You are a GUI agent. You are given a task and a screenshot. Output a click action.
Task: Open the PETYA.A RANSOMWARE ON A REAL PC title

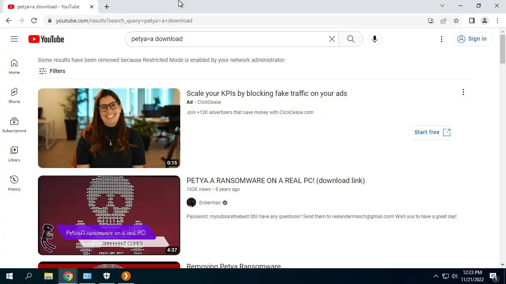click(276, 181)
